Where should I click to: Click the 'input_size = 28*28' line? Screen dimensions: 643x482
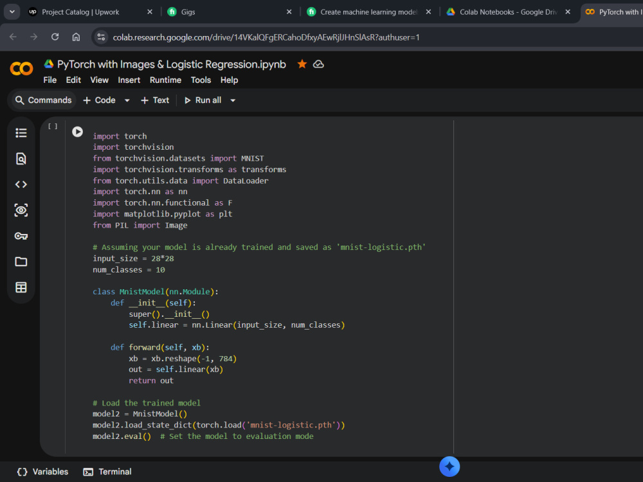(x=133, y=258)
